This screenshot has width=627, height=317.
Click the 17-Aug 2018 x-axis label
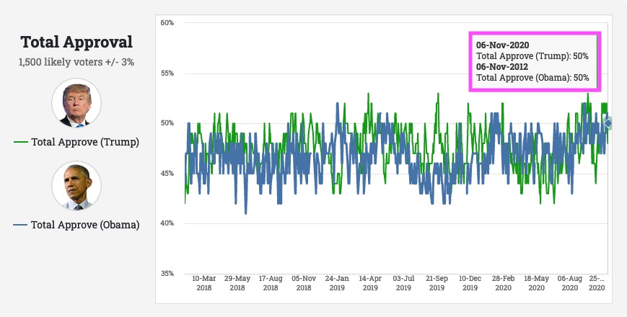point(271,283)
